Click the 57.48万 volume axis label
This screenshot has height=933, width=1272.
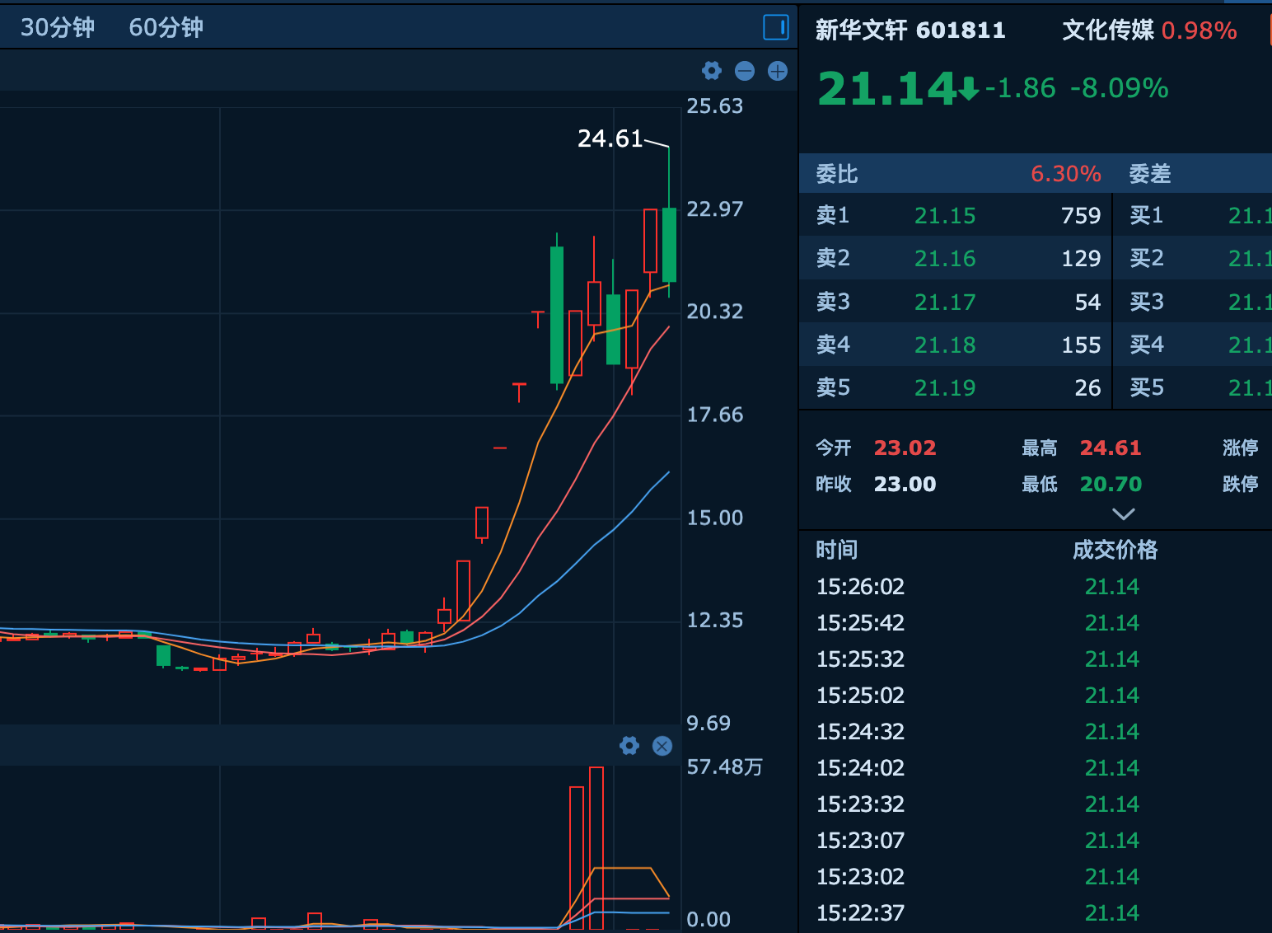(x=725, y=767)
